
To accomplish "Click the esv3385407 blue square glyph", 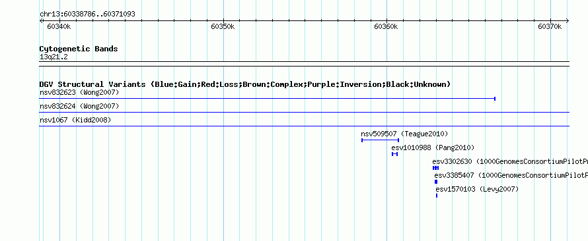I will point(436,182).
